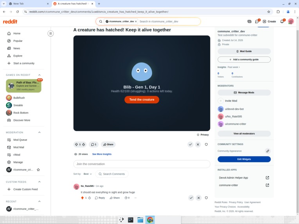The width and height of the screenshot is (299, 224).
Task: Open News in sidebar
Action: 23,48
